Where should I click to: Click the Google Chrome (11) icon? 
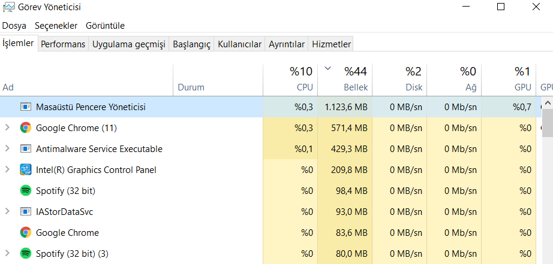(x=25, y=128)
